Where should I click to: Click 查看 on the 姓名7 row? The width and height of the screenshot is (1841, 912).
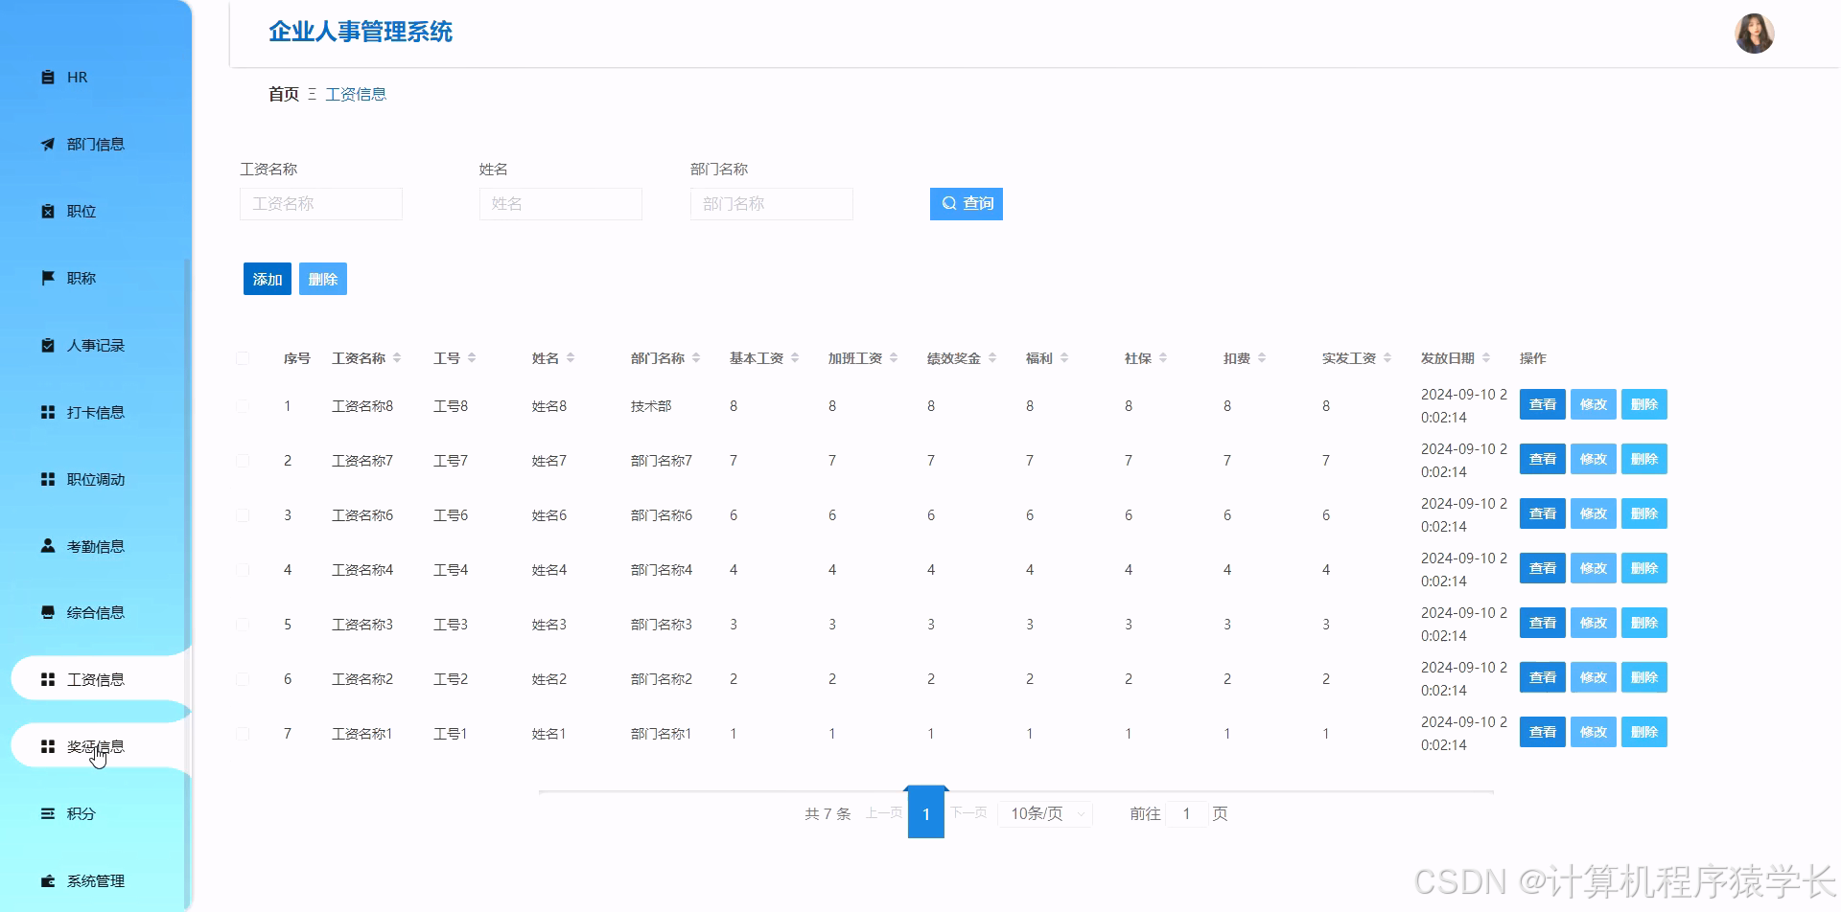(1541, 459)
